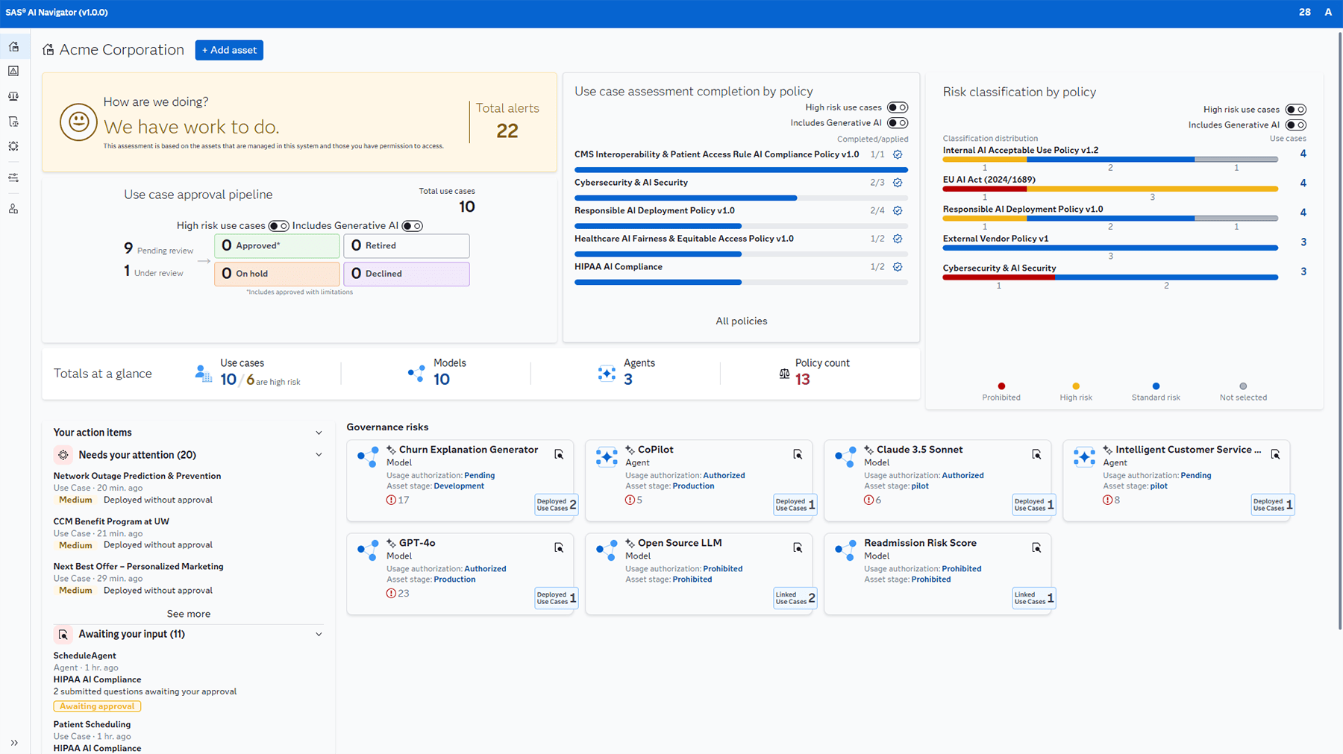1343x754 pixels.
Task: Enable Includes Generative AI in Risk classification panel
Action: pos(1296,125)
